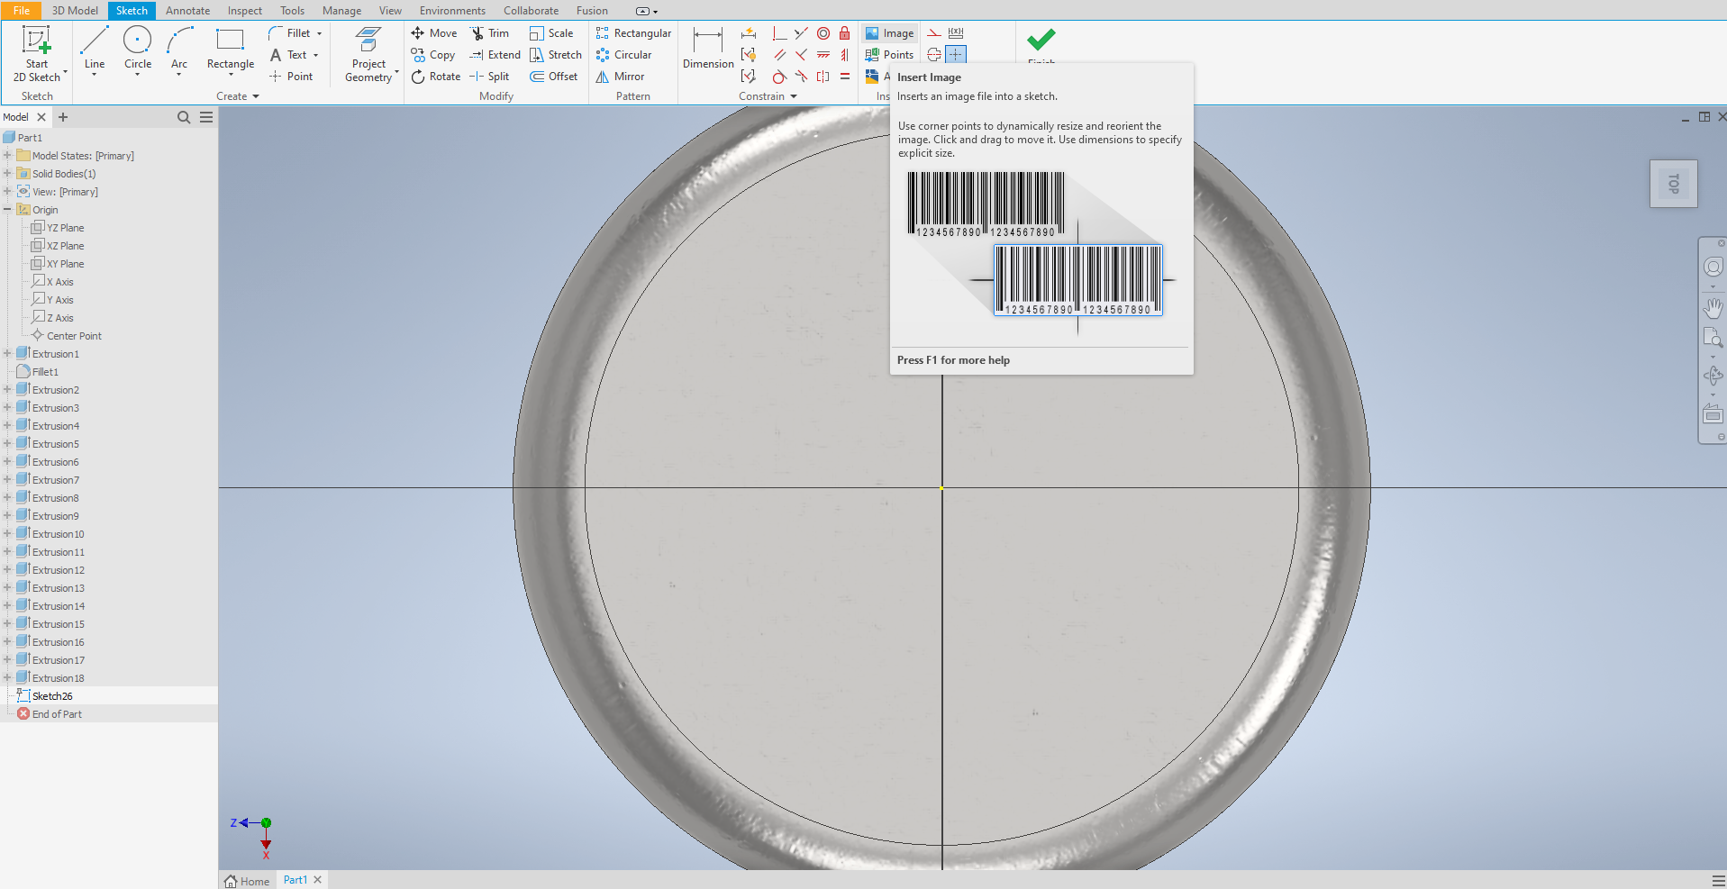Apply the Concentric constraint

(x=823, y=33)
